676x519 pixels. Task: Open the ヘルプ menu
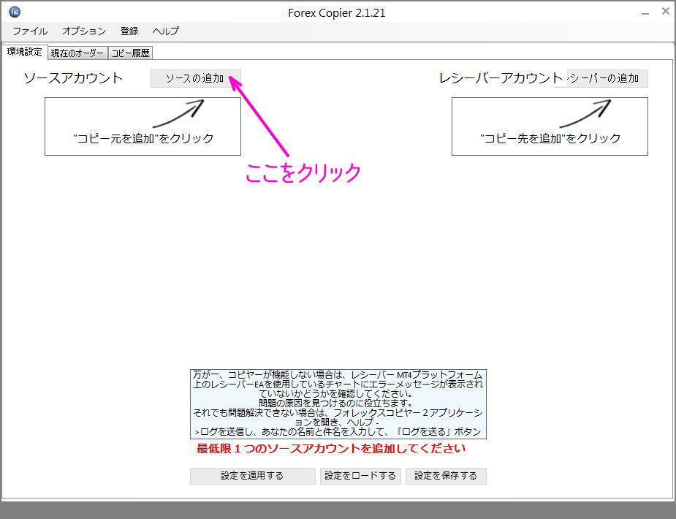click(x=165, y=31)
